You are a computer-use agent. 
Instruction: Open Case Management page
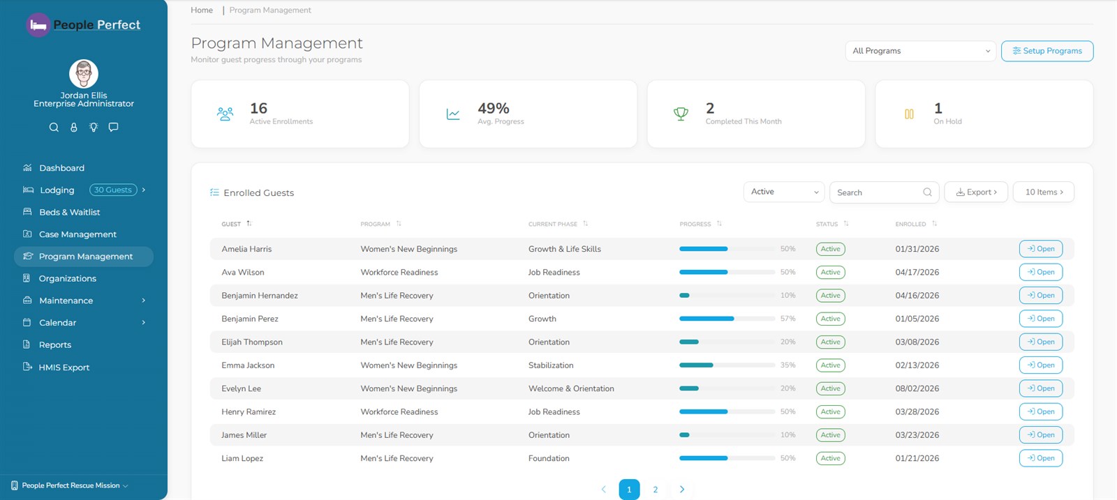77,234
